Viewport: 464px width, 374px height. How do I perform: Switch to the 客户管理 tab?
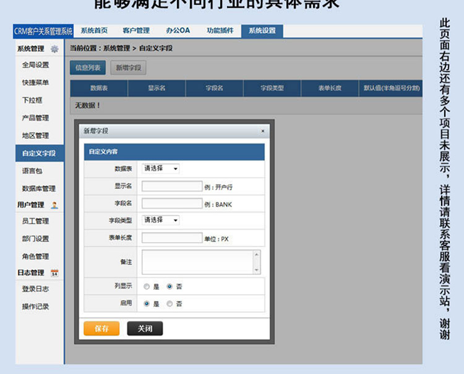click(136, 30)
